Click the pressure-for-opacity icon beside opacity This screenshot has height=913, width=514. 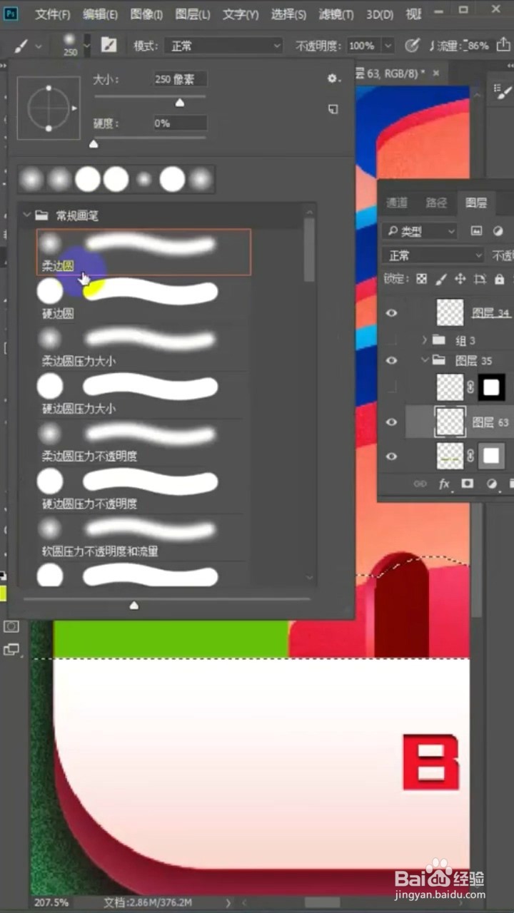[x=412, y=46]
